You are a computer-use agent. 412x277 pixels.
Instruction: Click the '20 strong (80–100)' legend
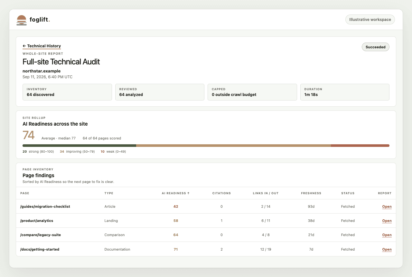coord(38,151)
